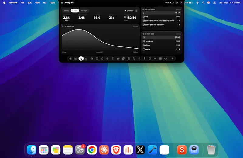This screenshot has height=158, width=243.
Task: Click the 'Direct/None' source row
Action: click(162, 41)
